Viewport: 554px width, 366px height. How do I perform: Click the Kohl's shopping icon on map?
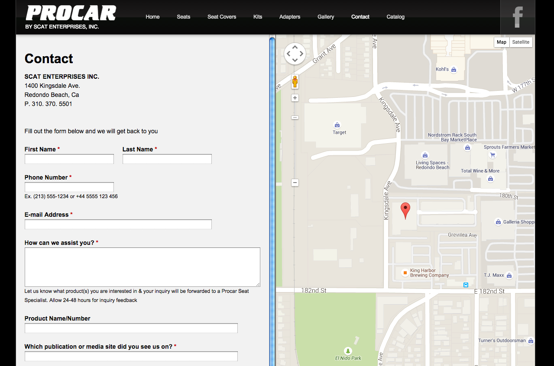pos(454,69)
